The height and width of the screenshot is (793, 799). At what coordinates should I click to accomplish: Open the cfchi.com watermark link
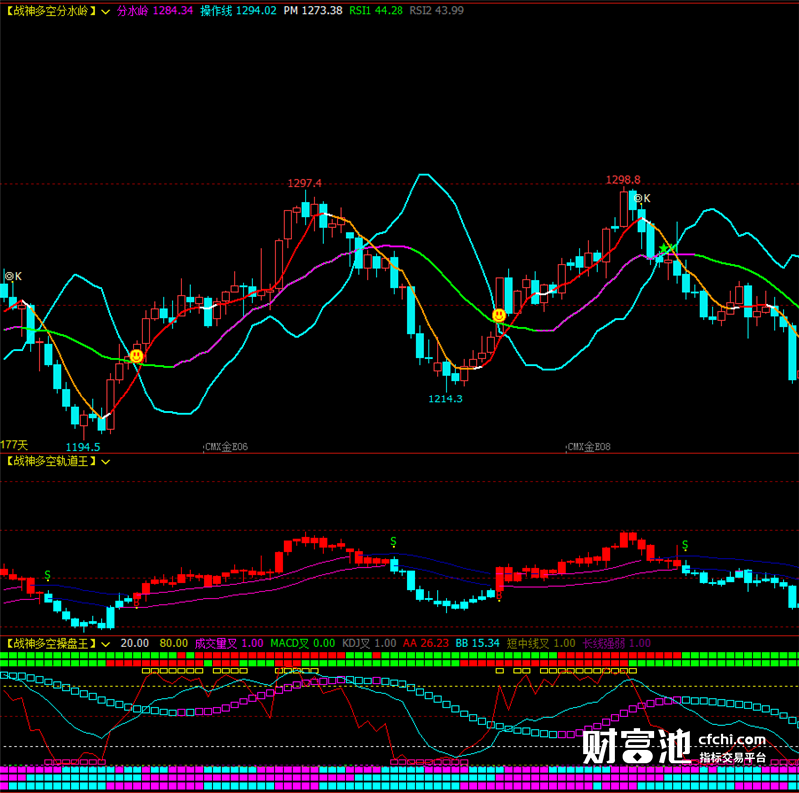point(732,739)
